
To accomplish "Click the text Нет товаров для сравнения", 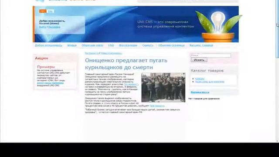I will click(204, 99).
